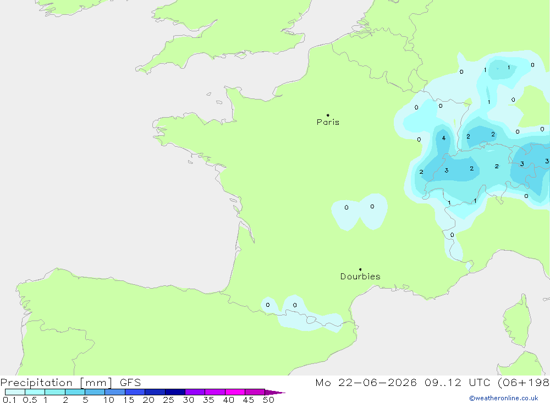550x403 pixels.
Task: Pick the 35–40 mm legend swatch
Action: pyautogui.click(x=215, y=392)
